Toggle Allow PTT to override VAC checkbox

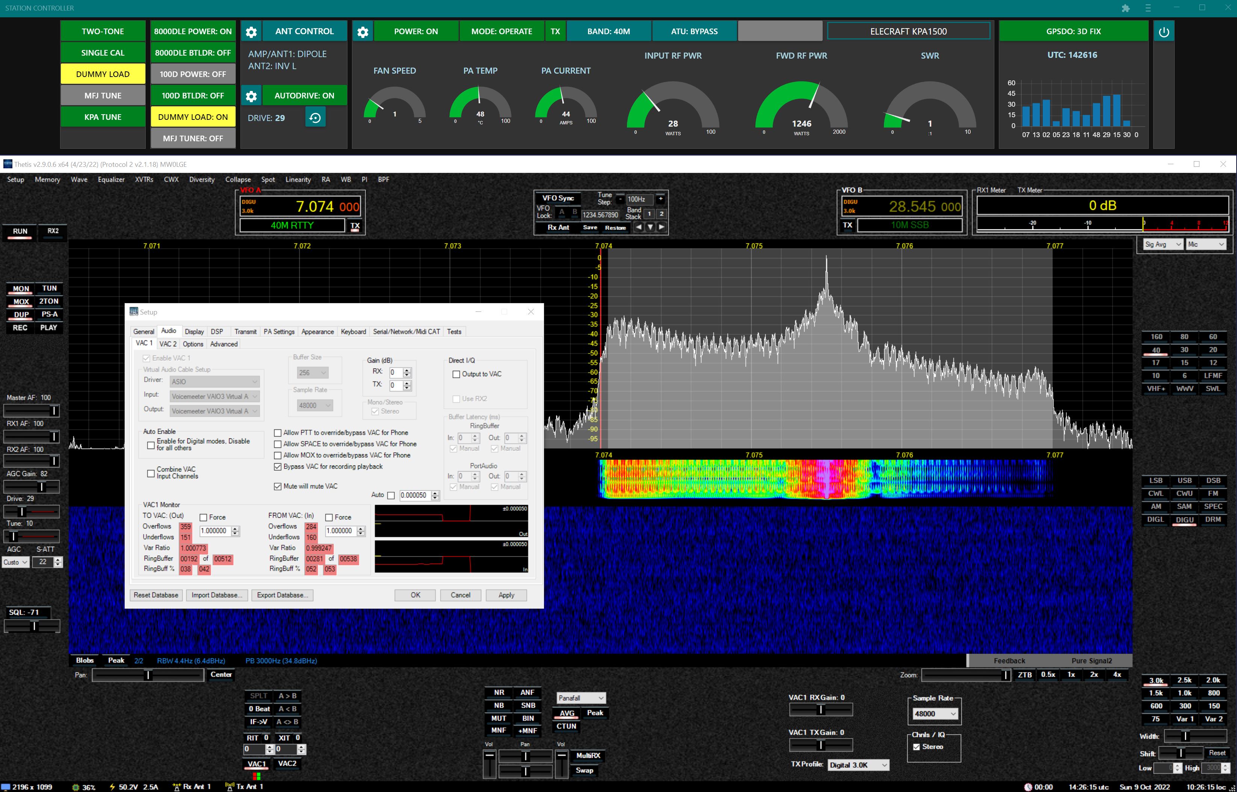[x=278, y=433]
